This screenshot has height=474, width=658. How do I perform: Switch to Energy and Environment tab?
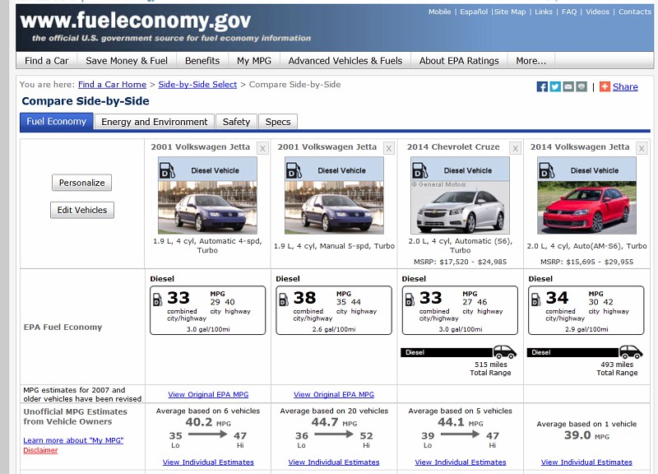tap(155, 122)
